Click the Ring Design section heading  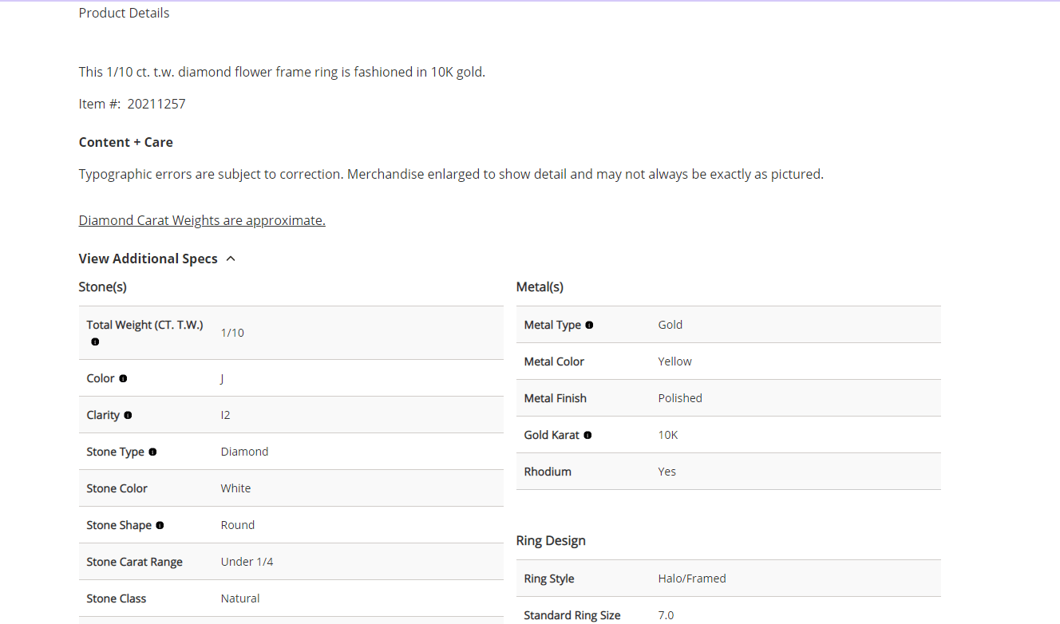pos(551,540)
